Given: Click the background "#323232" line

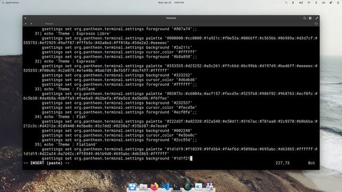Looking at the screenshot, I should [117, 75].
